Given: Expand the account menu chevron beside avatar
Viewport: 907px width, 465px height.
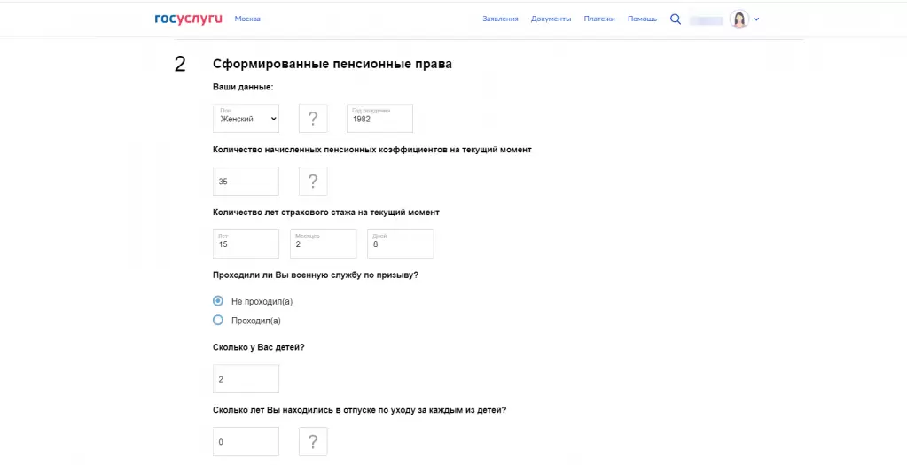Looking at the screenshot, I should (x=756, y=19).
